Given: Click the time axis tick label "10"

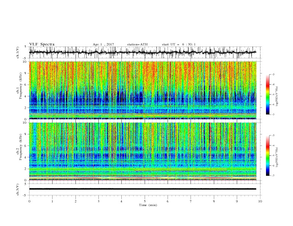Looking at the screenshot, I should [260, 201].
